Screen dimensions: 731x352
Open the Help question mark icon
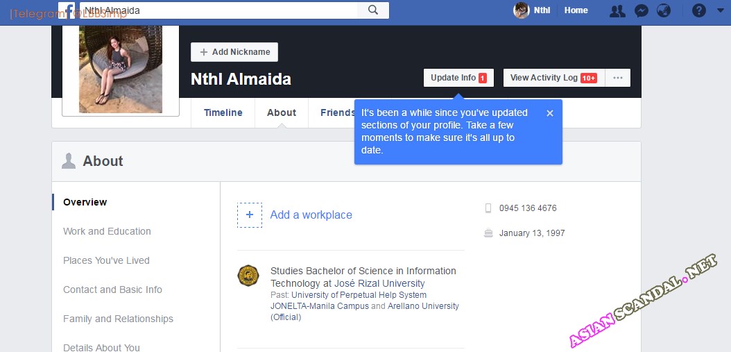pyautogui.click(x=698, y=10)
